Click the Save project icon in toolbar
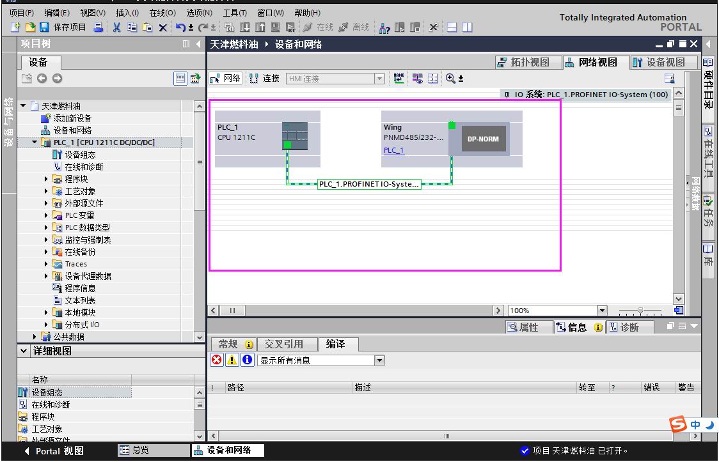This screenshot has height=462, width=719. click(x=44, y=27)
